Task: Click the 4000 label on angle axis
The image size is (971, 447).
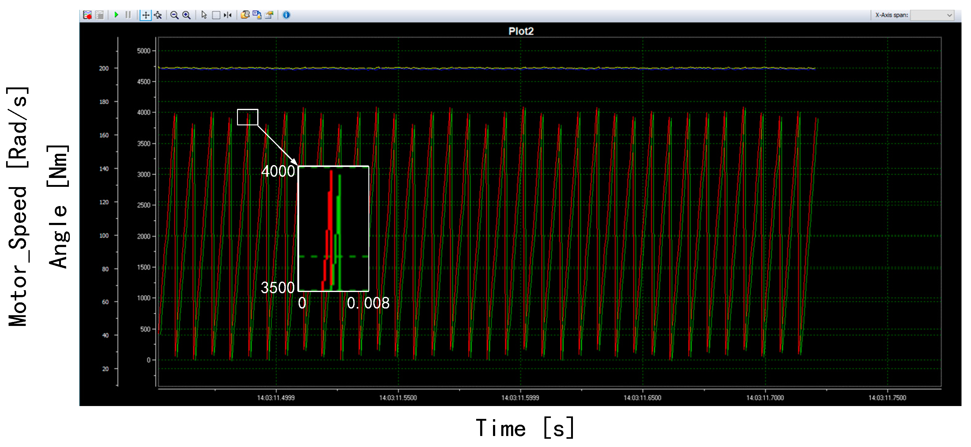Action: pos(144,113)
